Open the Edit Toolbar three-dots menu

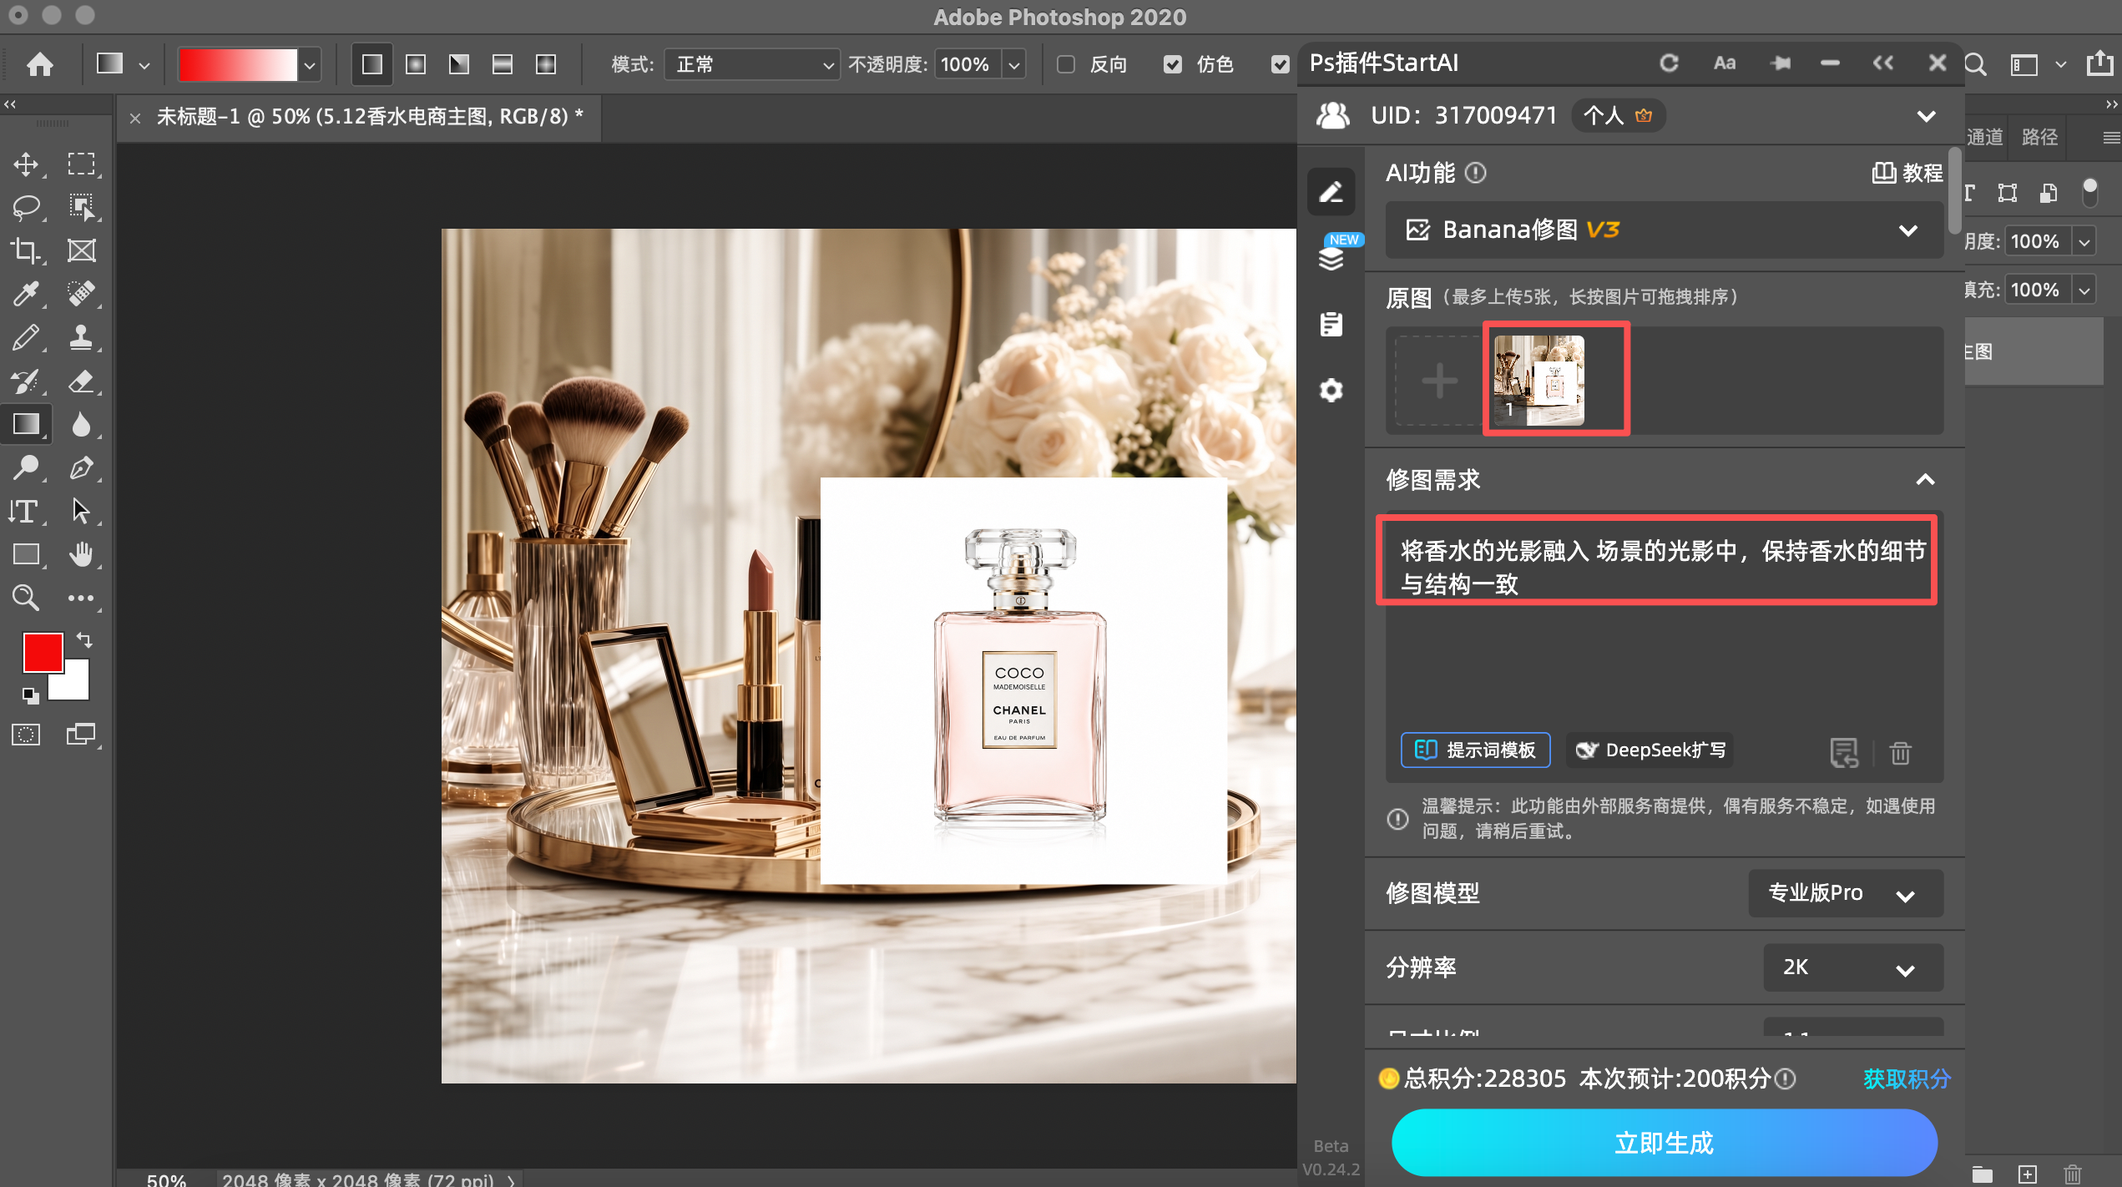point(81,598)
